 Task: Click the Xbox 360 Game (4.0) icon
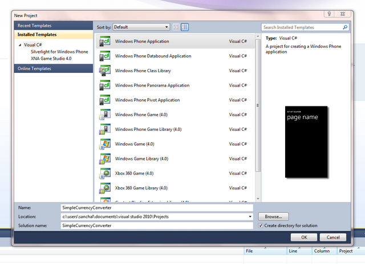[x=105, y=173]
